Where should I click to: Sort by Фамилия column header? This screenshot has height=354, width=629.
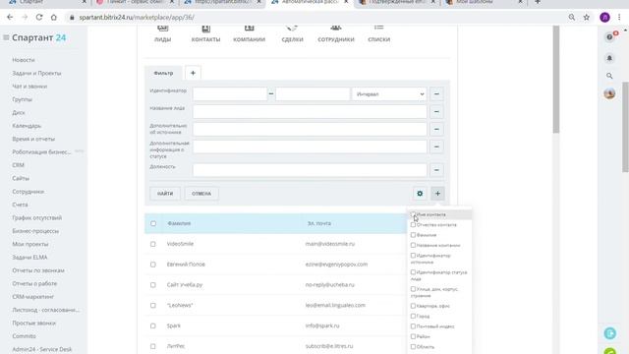(179, 223)
